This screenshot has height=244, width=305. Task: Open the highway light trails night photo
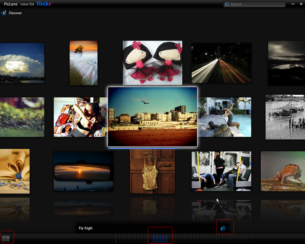(221, 63)
